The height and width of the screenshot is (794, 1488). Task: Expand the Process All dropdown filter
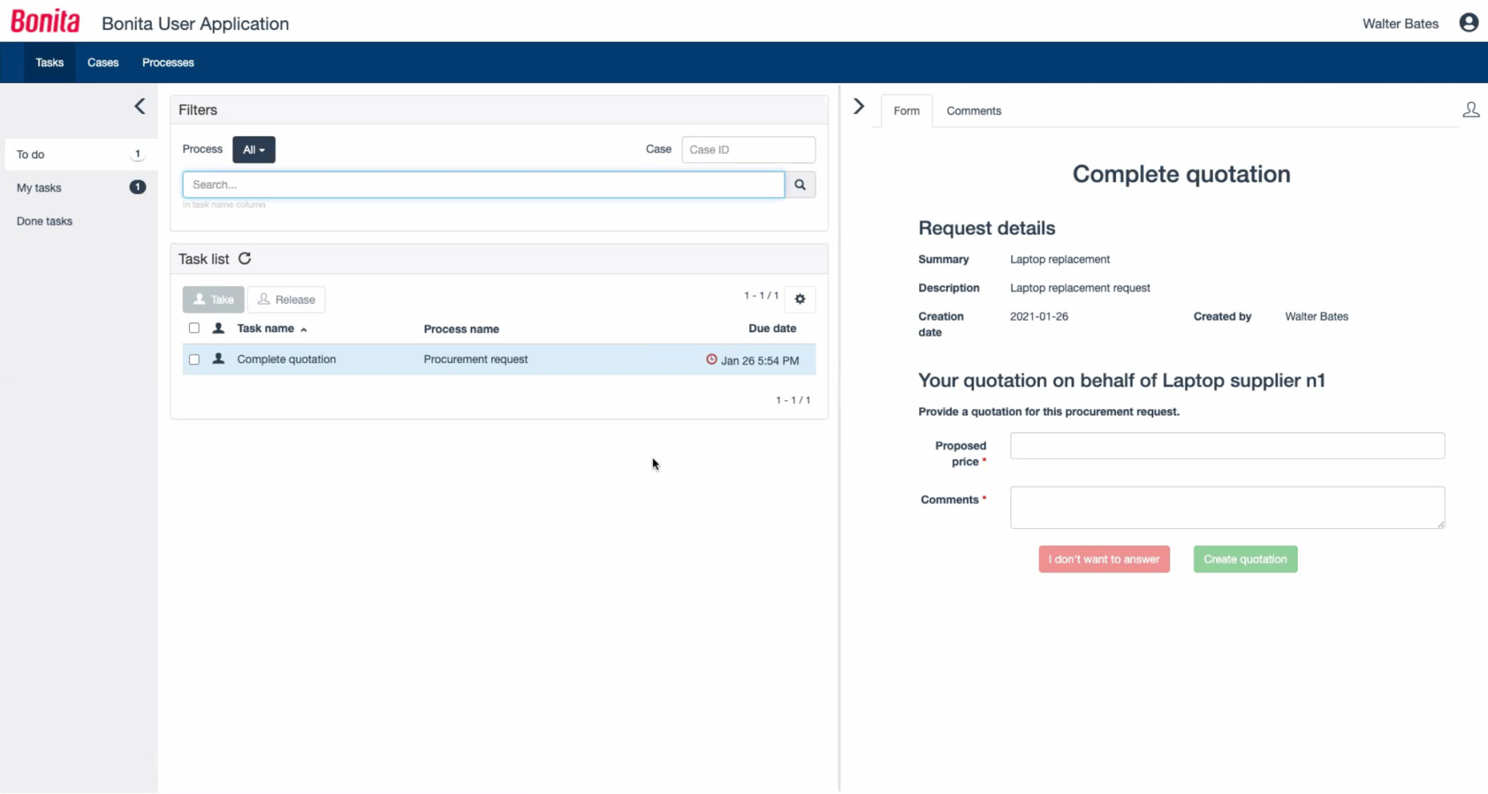pyautogui.click(x=253, y=149)
